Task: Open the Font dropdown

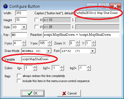Action: pyautogui.click(x=93, y=51)
